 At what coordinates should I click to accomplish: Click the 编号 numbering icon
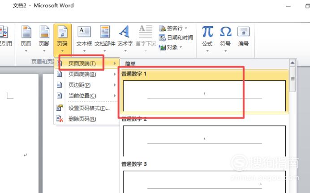[243, 32]
